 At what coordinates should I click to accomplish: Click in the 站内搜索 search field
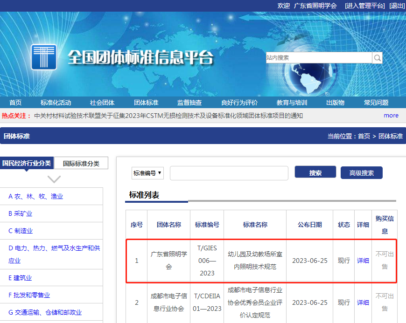point(319,58)
